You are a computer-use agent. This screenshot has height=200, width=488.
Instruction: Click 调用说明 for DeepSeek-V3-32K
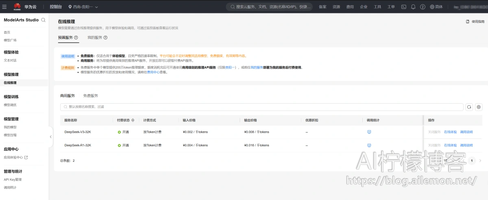click(x=466, y=132)
